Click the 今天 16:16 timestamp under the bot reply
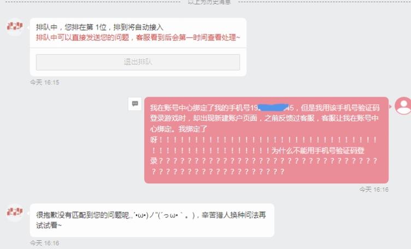Image resolution: width=411 pixels, height=249 pixels. click(x=45, y=243)
